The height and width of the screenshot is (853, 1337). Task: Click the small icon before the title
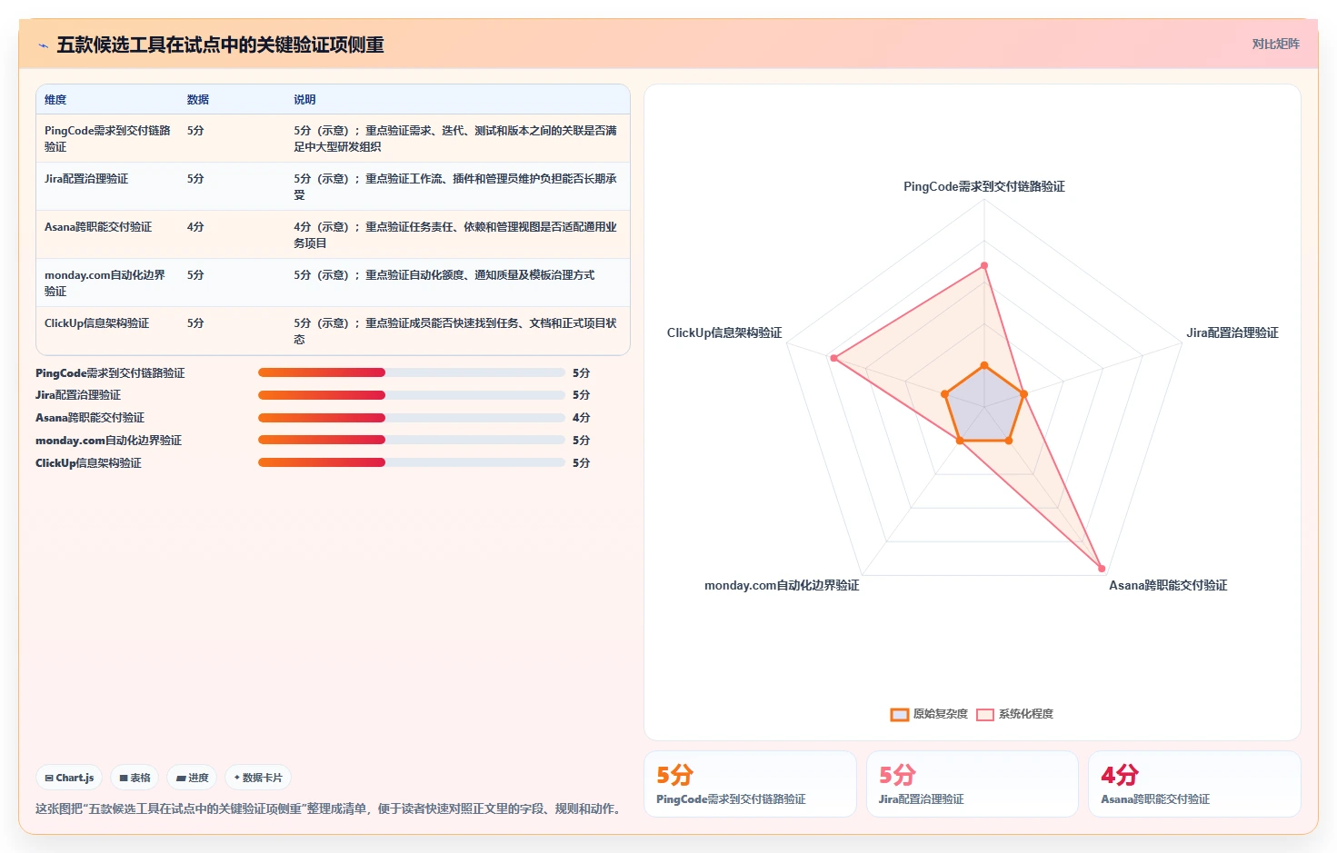click(43, 45)
